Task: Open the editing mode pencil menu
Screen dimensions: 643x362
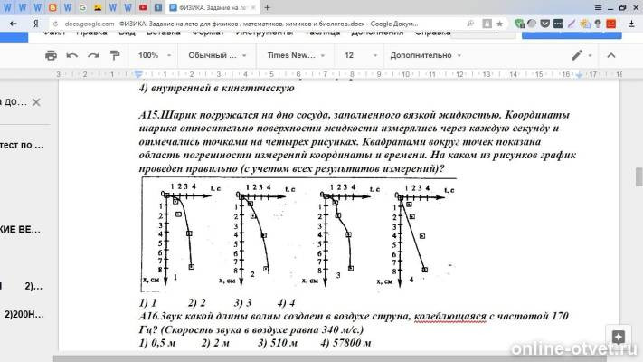Action: [577, 55]
